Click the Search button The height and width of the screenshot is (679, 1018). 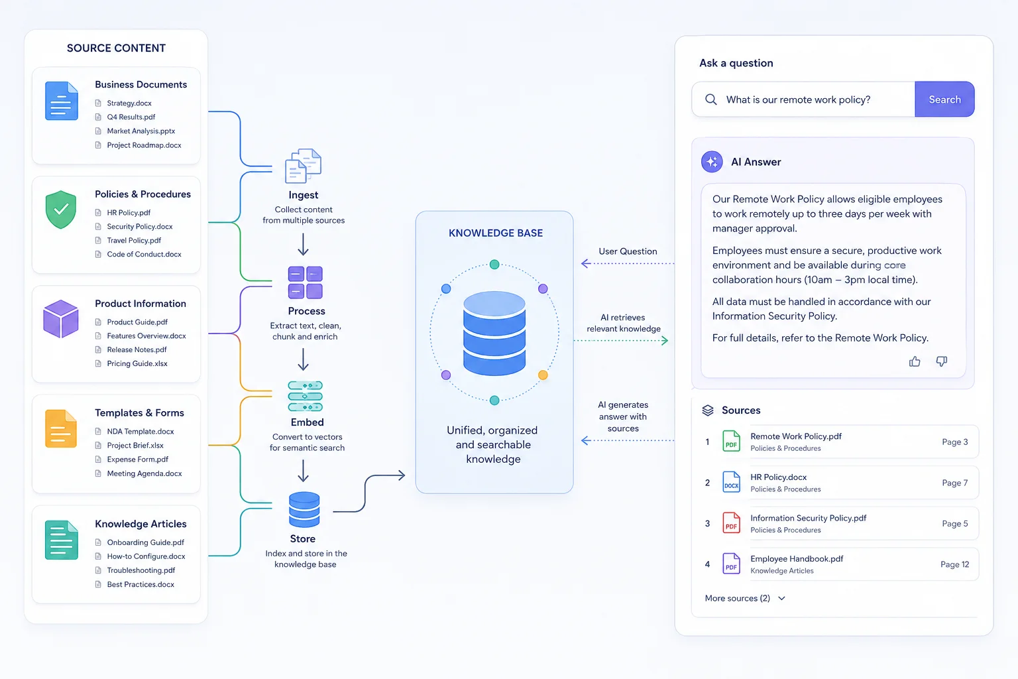coord(944,99)
